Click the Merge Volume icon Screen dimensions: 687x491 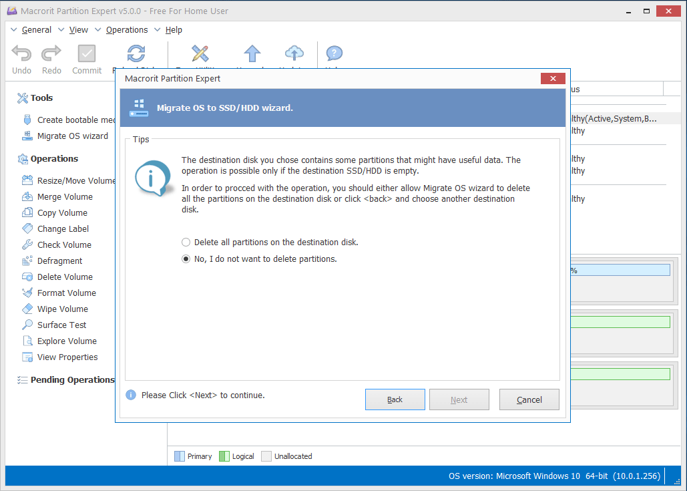coord(27,196)
